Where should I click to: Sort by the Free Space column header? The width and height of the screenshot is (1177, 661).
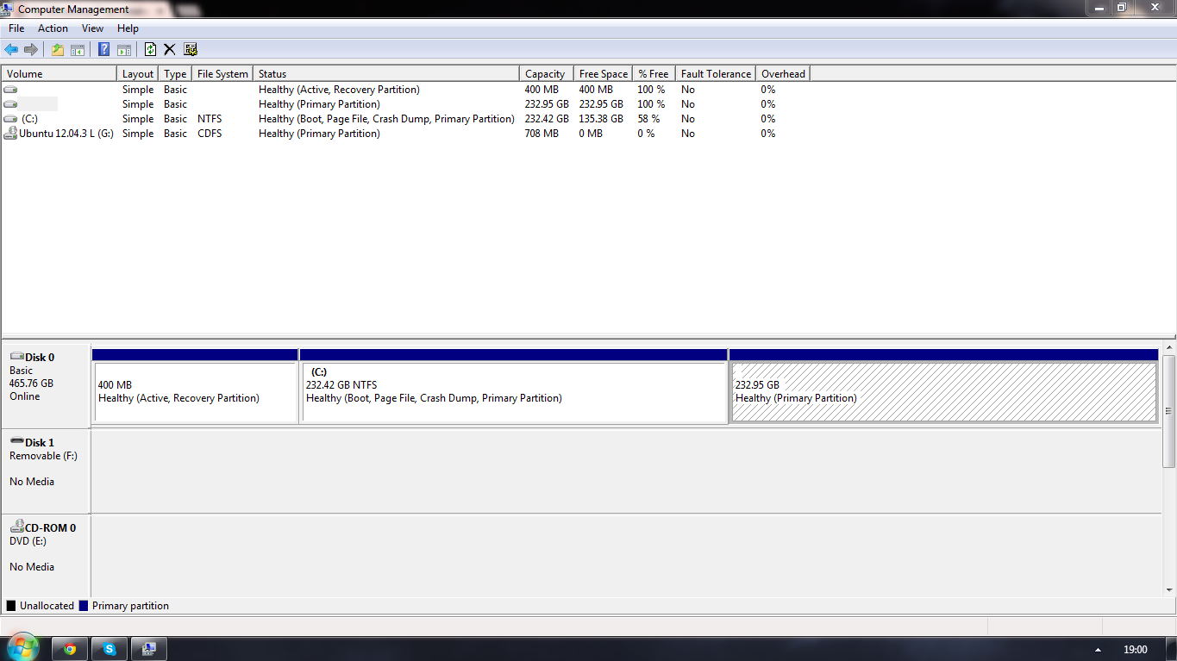(603, 74)
